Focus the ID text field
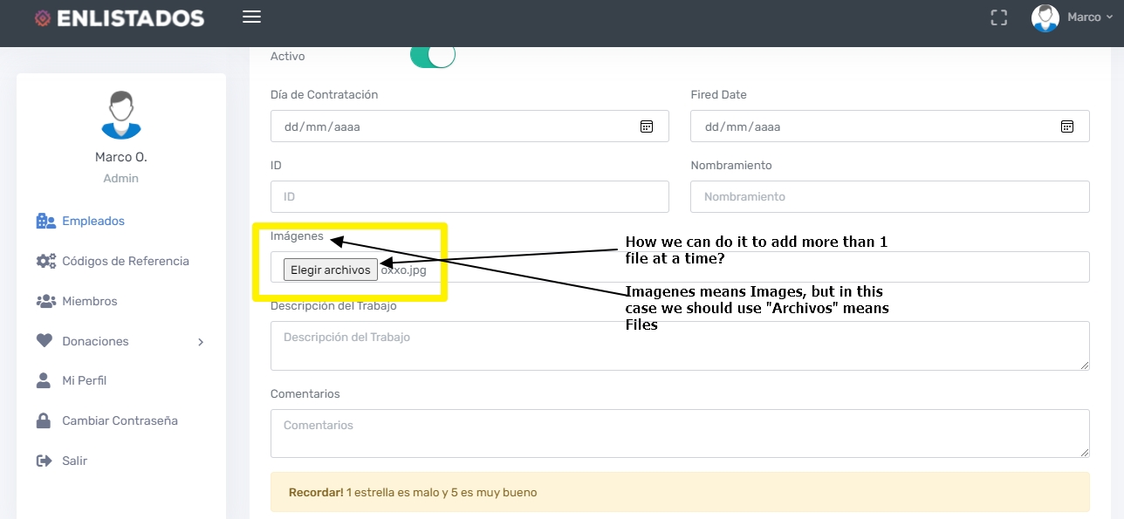The image size is (1124, 519). point(469,197)
